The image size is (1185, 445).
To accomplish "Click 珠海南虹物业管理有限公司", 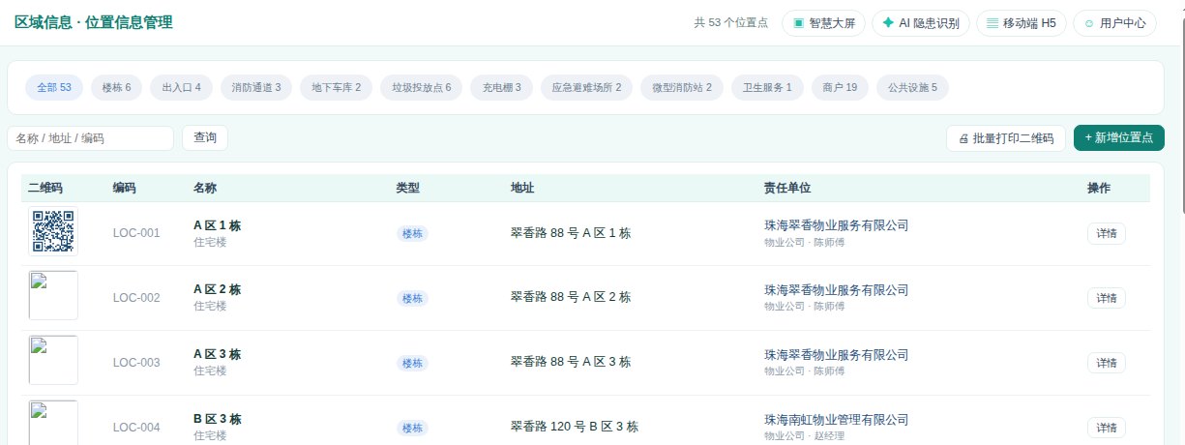I will (x=837, y=420).
